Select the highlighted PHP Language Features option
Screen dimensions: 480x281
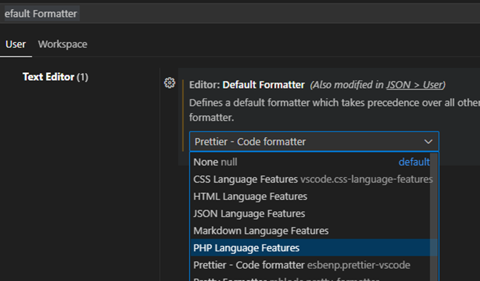point(246,248)
